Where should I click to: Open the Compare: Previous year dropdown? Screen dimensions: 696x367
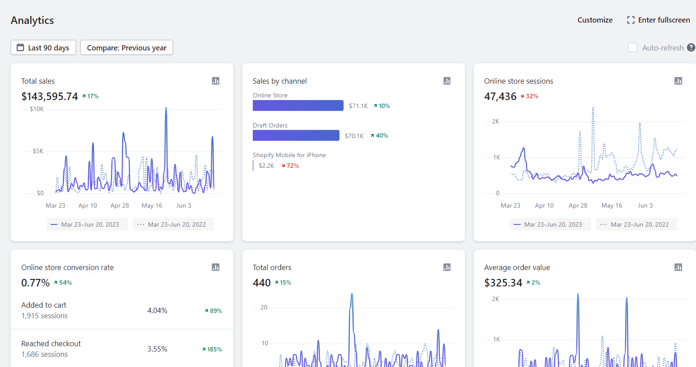pos(127,48)
